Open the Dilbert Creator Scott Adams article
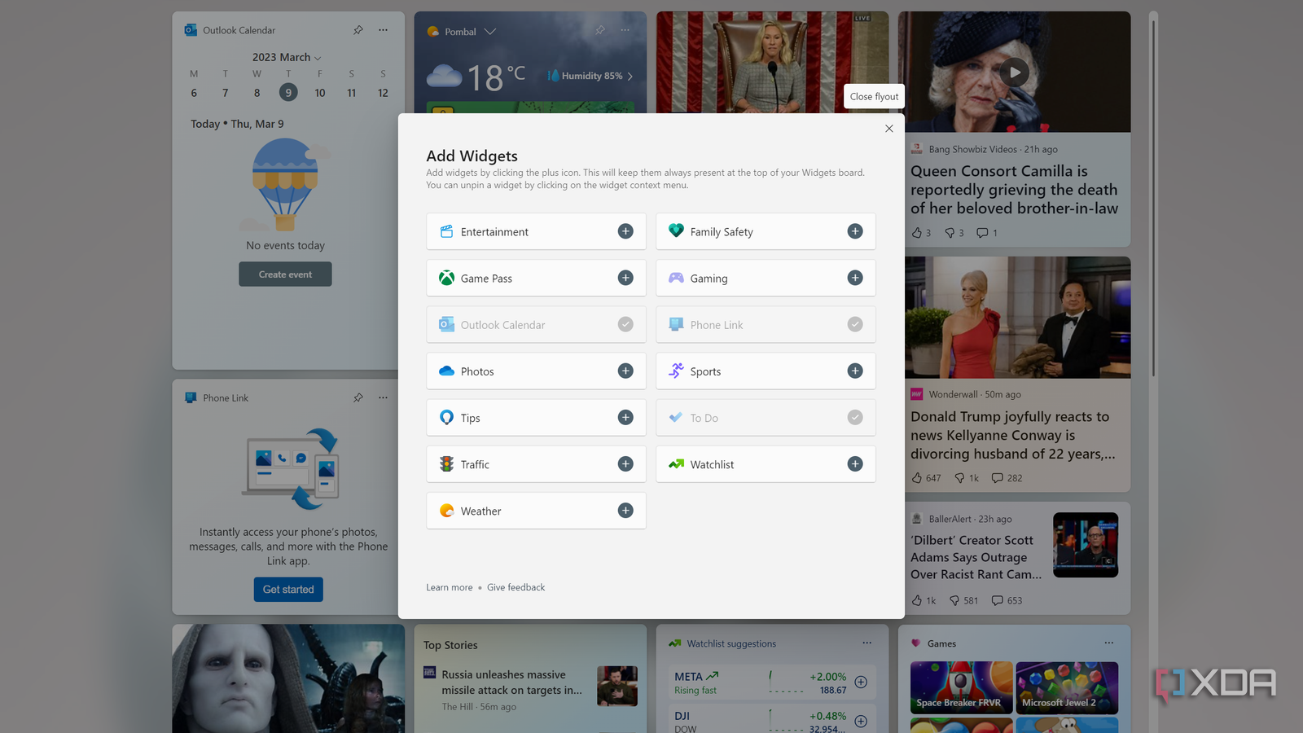Screen dimensions: 1303x733 pos(976,557)
